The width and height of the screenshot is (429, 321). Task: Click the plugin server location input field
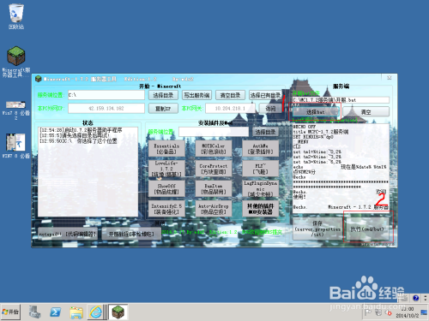(214, 132)
